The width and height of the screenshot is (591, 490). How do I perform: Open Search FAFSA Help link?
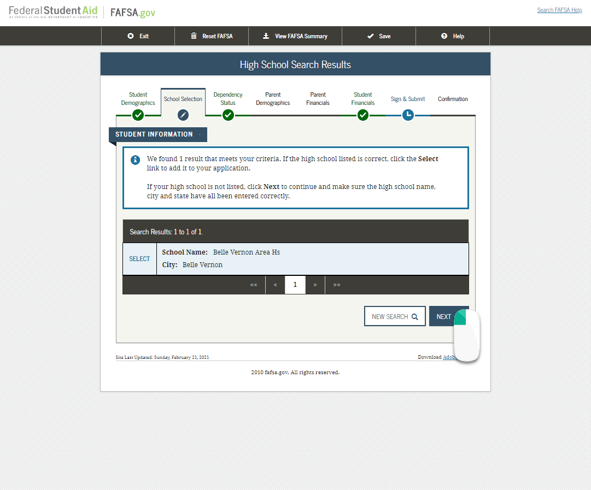(559, 10)
